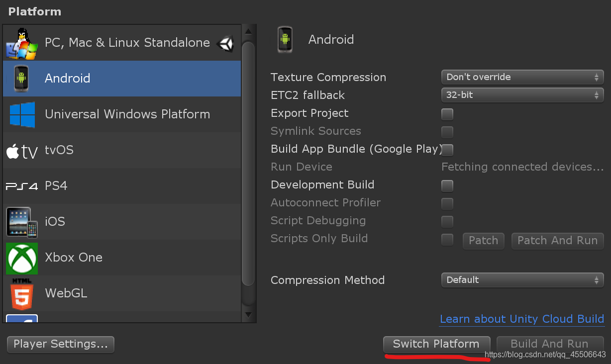Toggle the Scripts Only Build checkbox
611x364 pixels.
point(447,239)
